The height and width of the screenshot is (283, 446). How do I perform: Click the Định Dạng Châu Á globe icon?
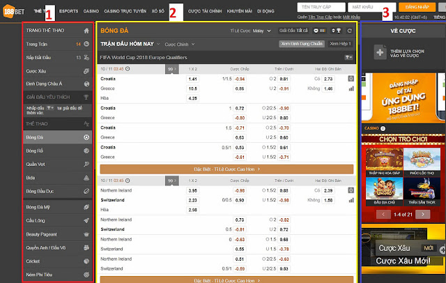(86, 84)
